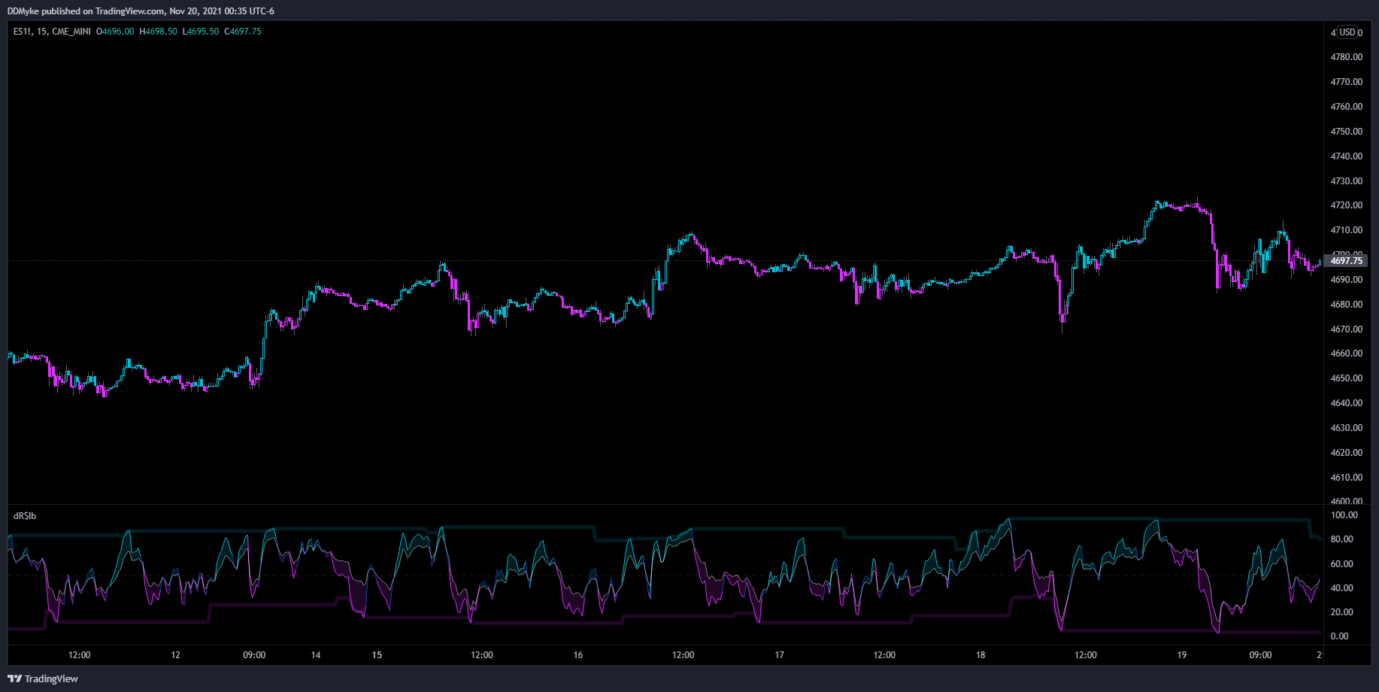This screenshot has width=1379, height=692.
Task: Click the published header text by DDMyke
Action: (141, 11)
